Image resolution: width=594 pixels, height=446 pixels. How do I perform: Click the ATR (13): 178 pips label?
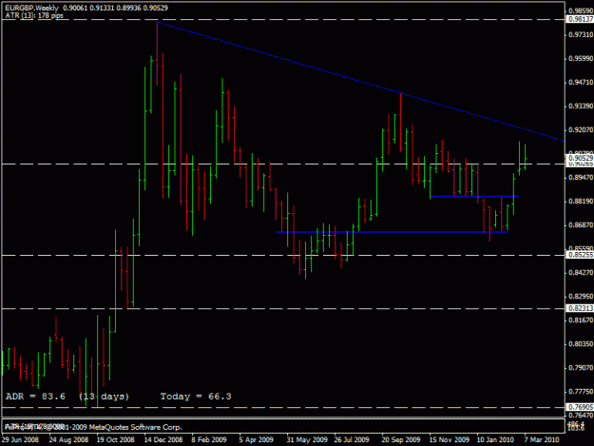(34, 15)
